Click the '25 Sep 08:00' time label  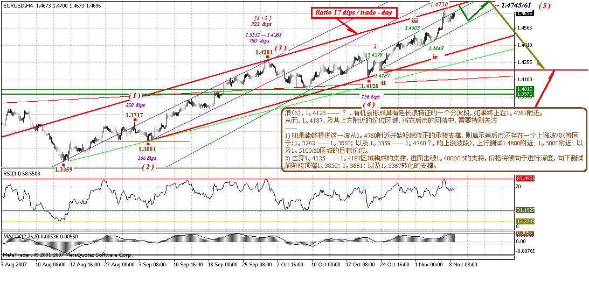click(257, 264)
